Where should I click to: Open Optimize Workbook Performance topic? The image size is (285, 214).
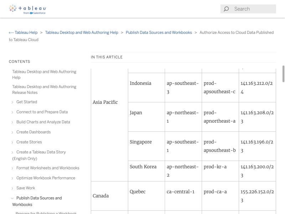[x=46, y=178]
